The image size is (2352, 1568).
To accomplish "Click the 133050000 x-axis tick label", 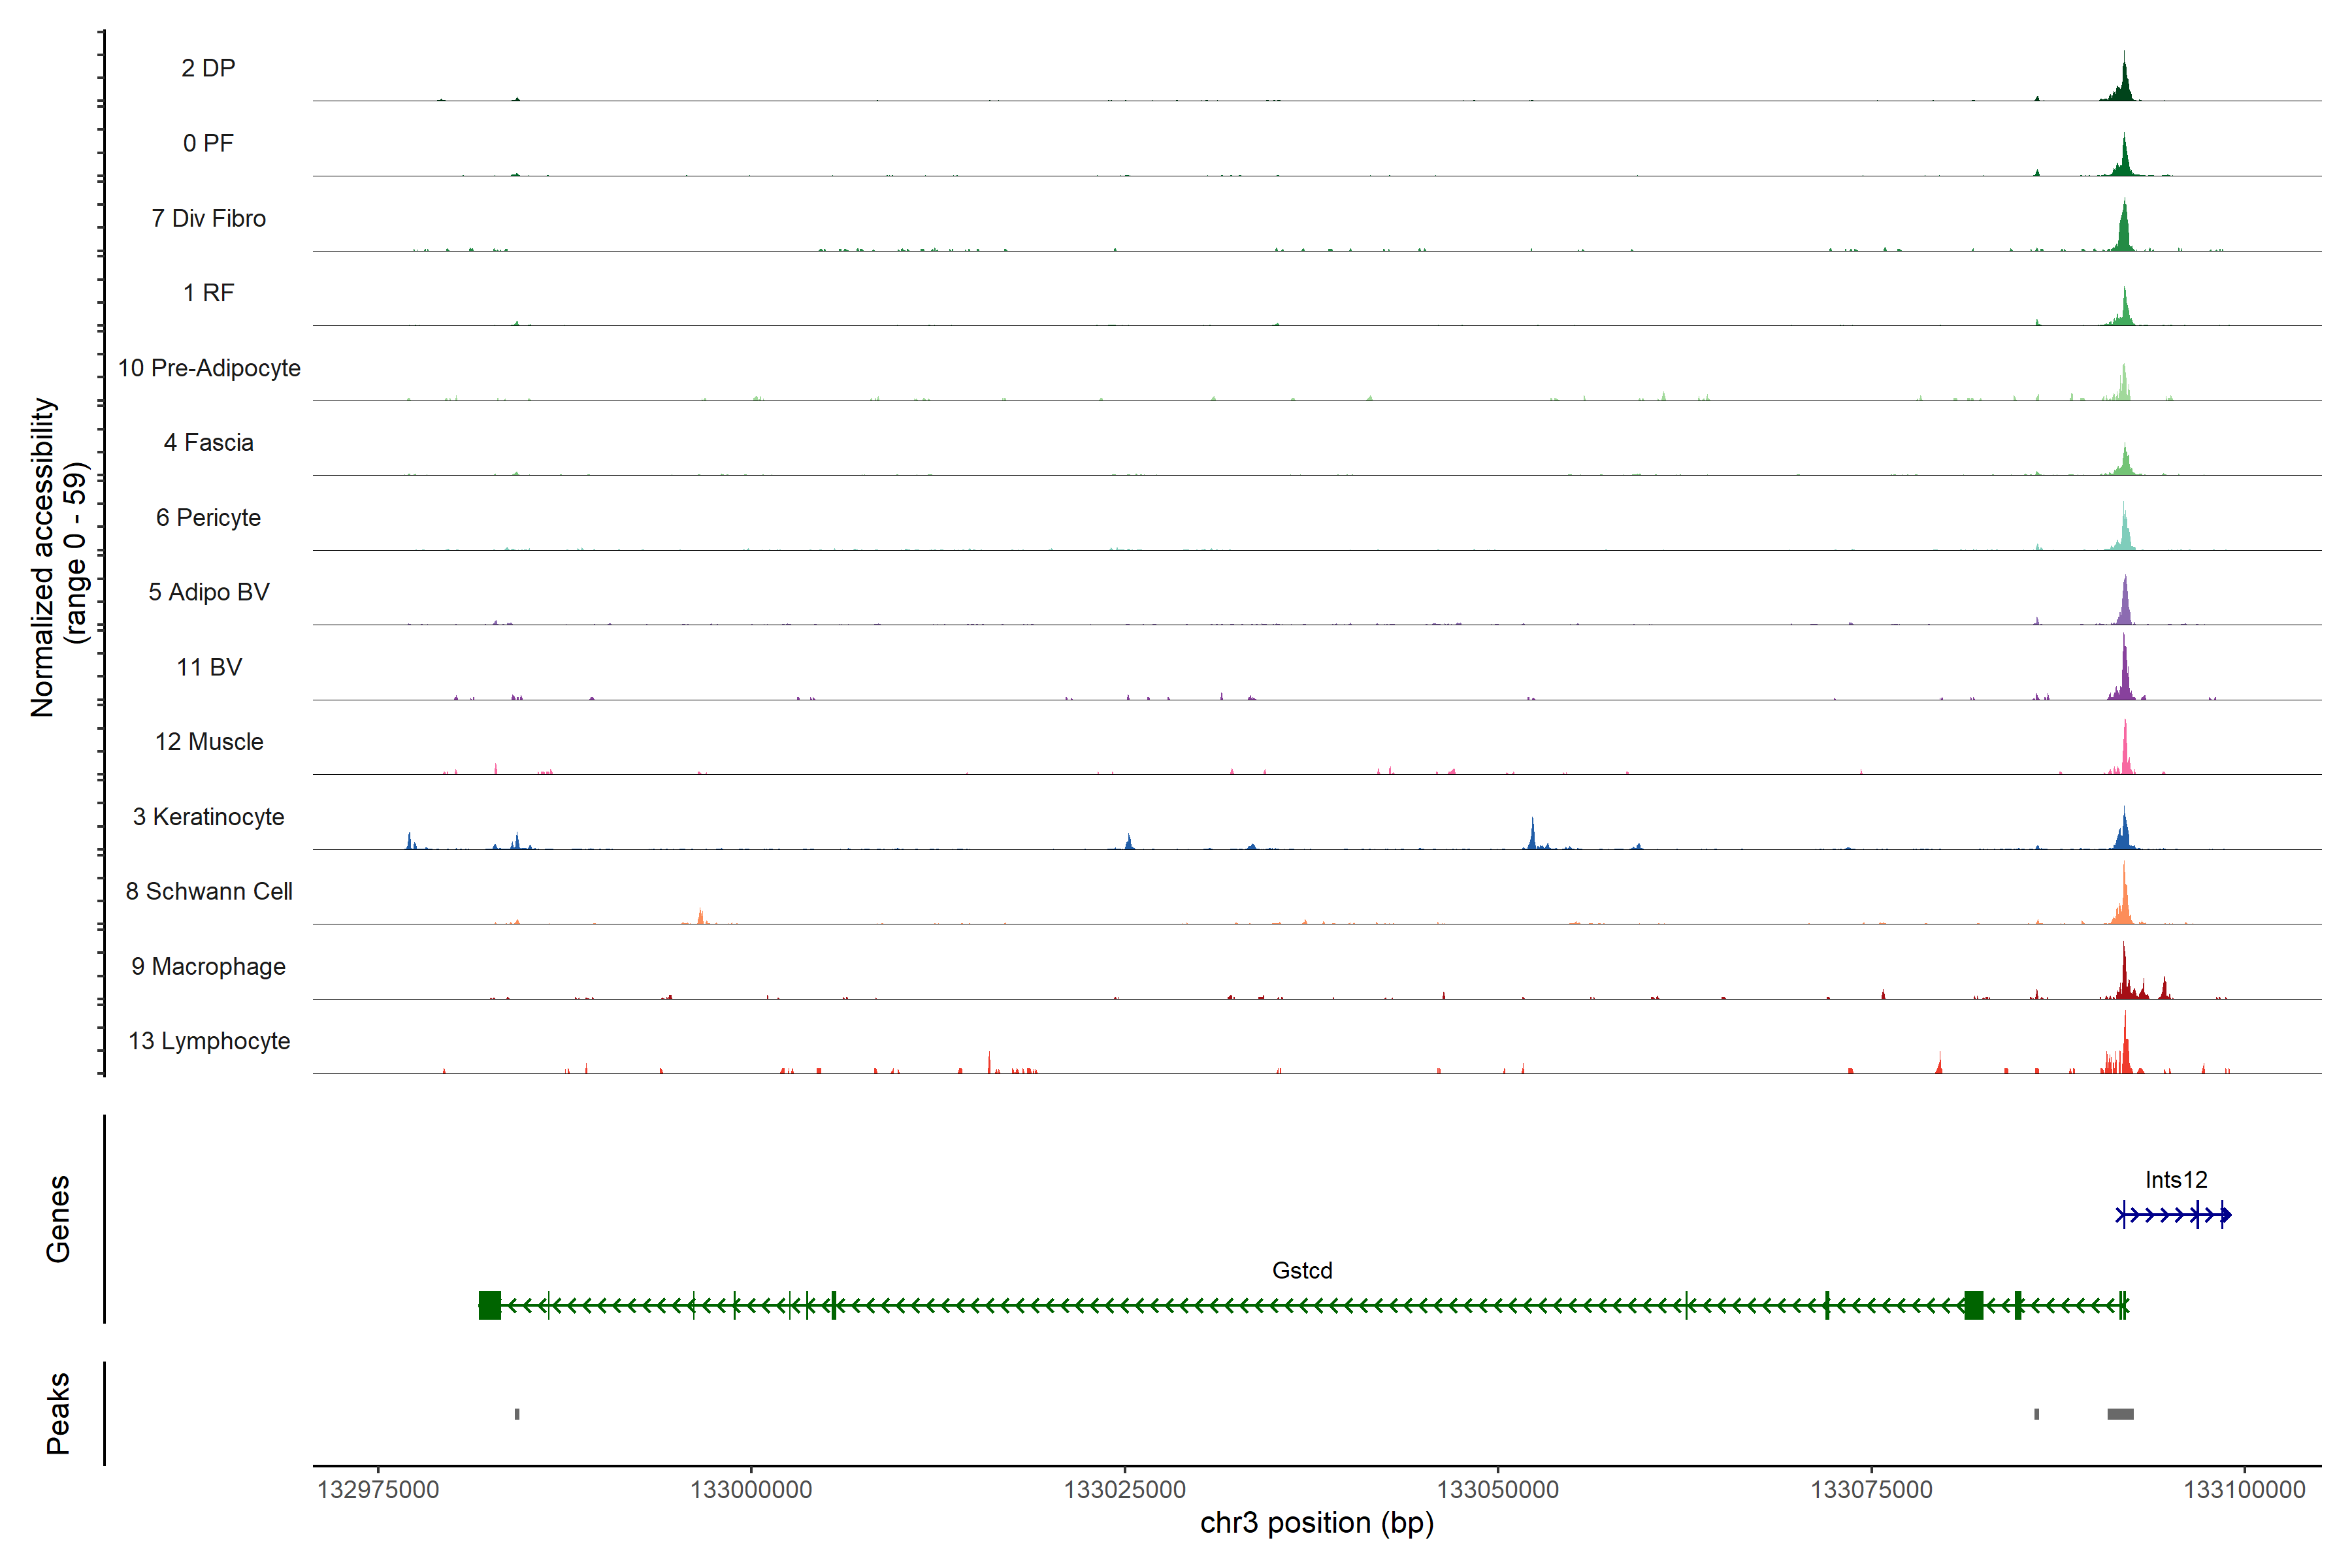I will (1497, 1490).
